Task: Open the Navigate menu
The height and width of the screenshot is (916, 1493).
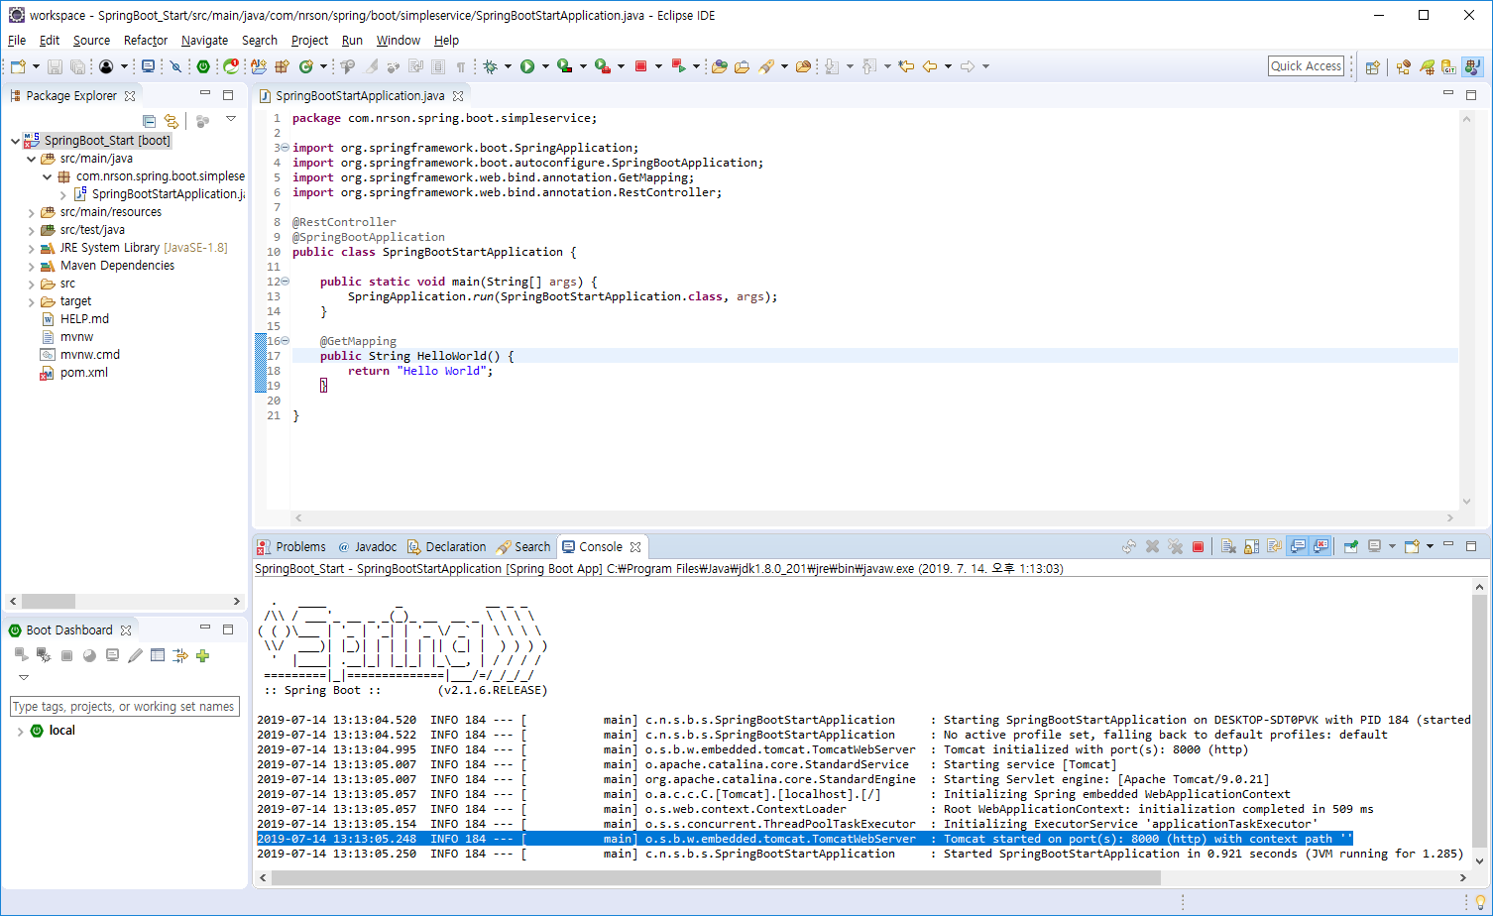Action: 204,41
